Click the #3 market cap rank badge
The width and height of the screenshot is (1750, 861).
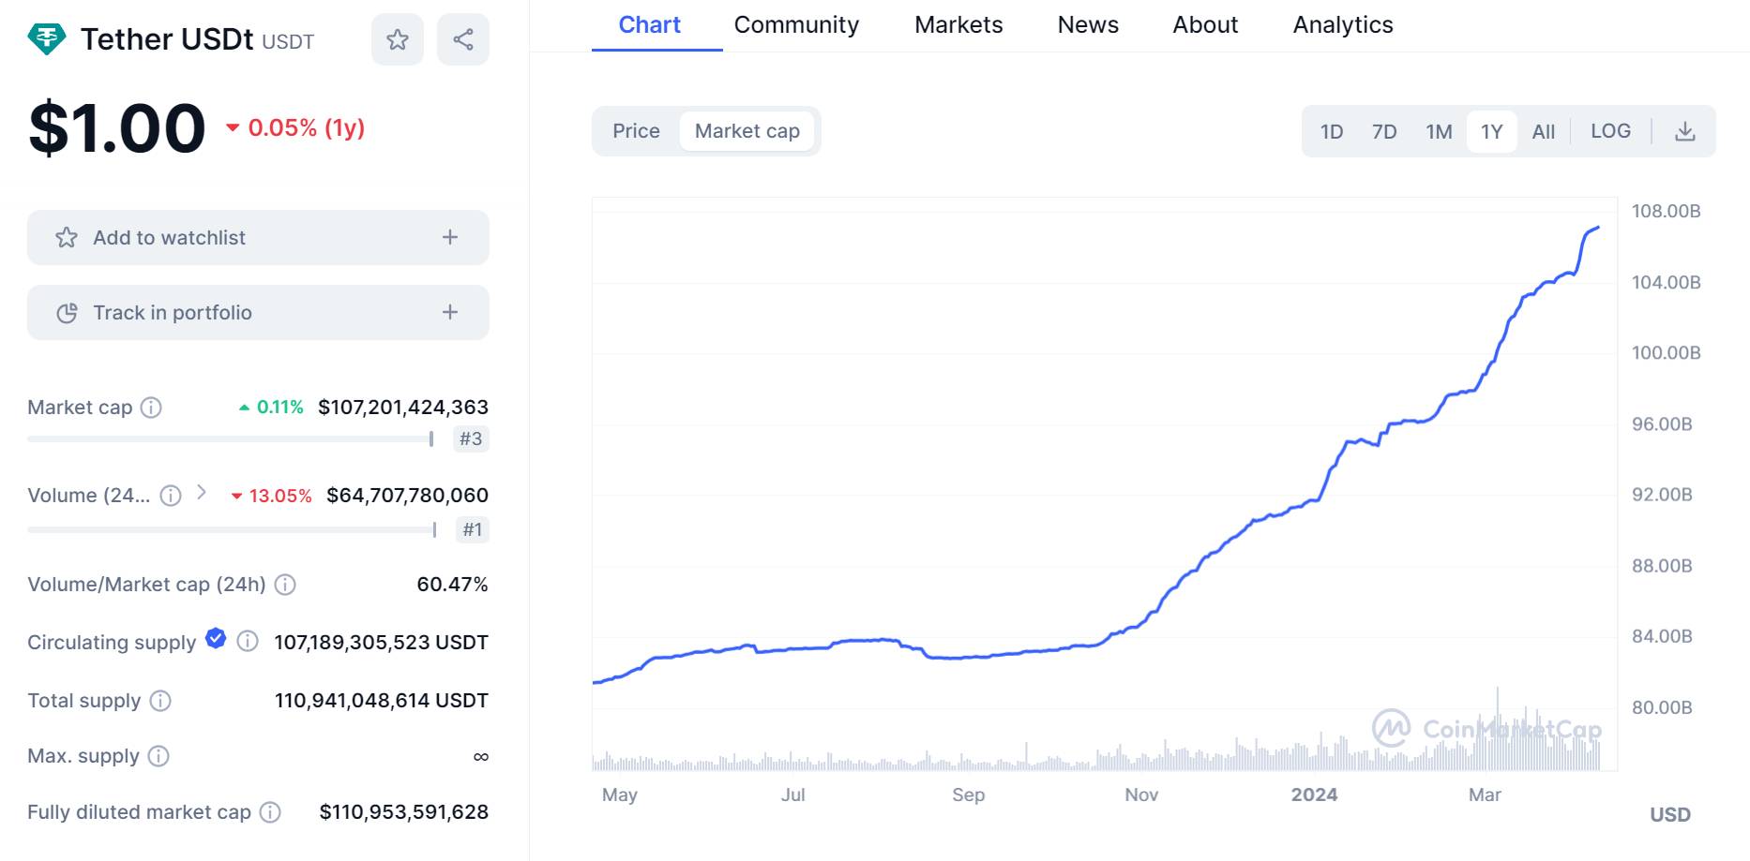471,438
